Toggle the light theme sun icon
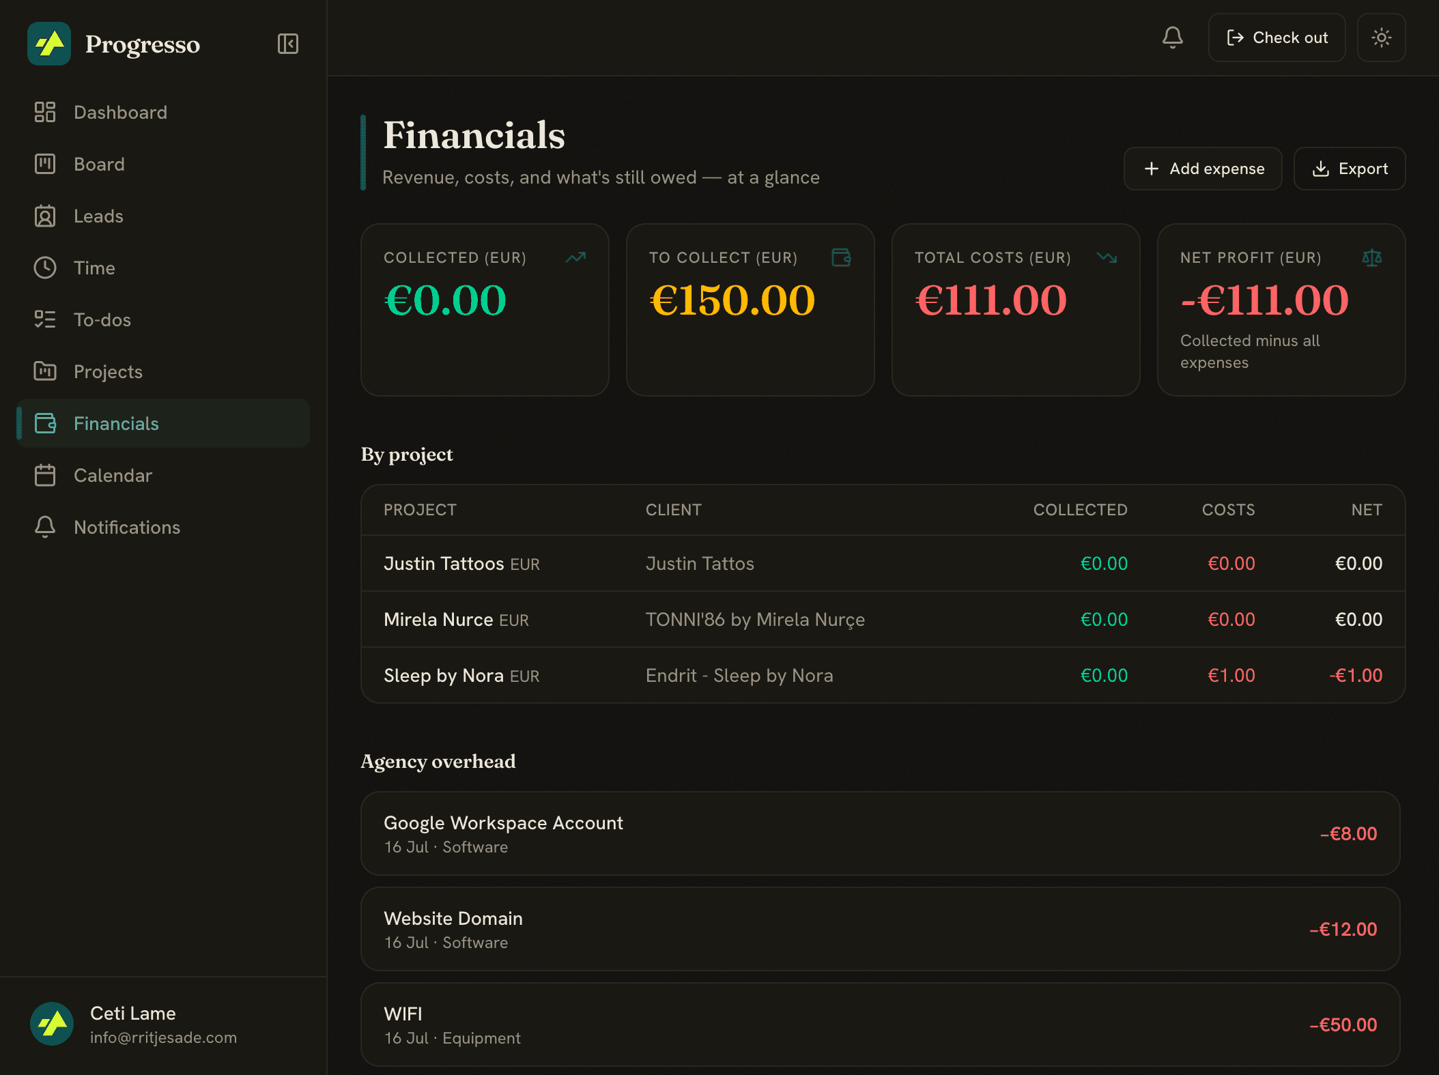1439x1075 pixels. click(1381, 38)
